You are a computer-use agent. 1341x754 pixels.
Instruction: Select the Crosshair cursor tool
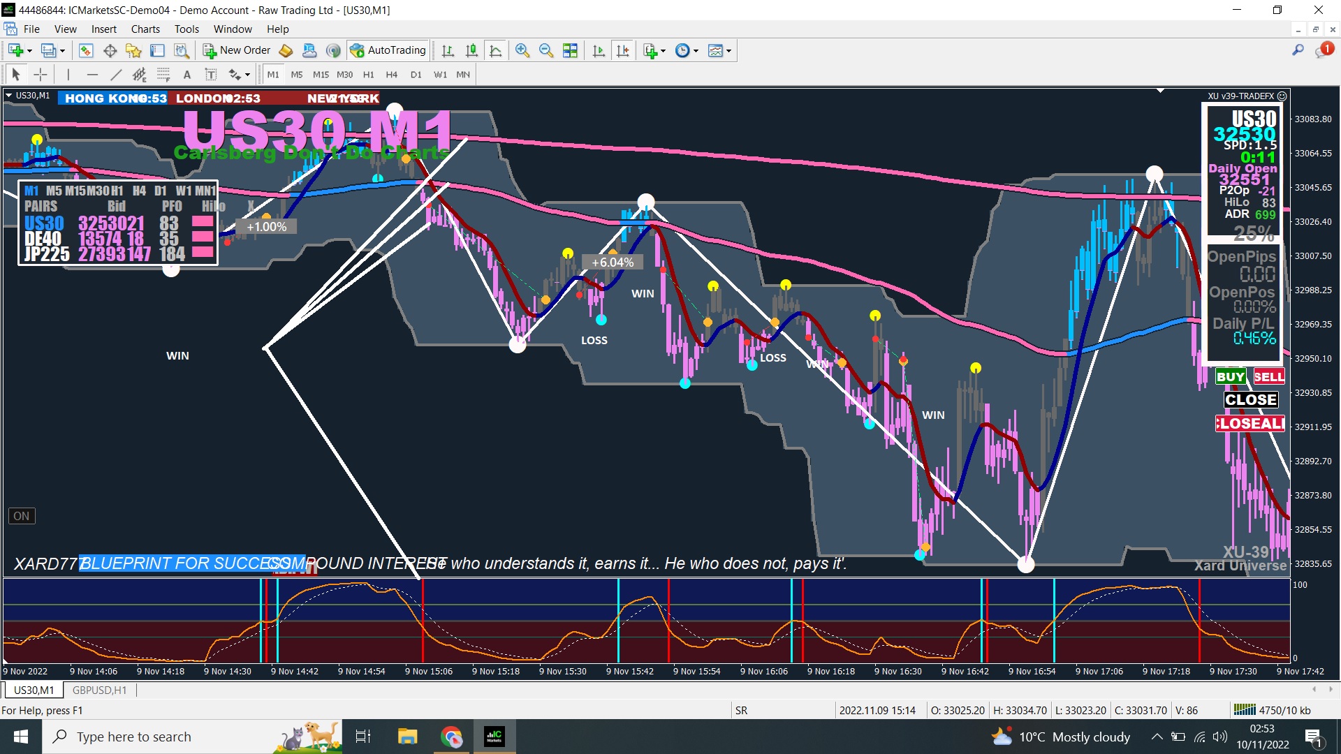pyautogui.click(x=41, y=75)
